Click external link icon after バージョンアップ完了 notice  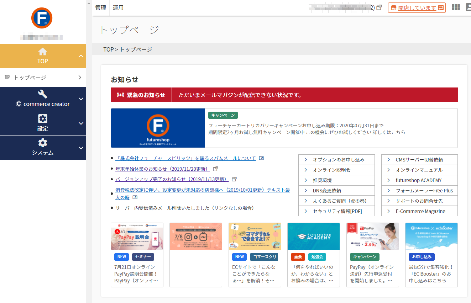pos(234,179)
